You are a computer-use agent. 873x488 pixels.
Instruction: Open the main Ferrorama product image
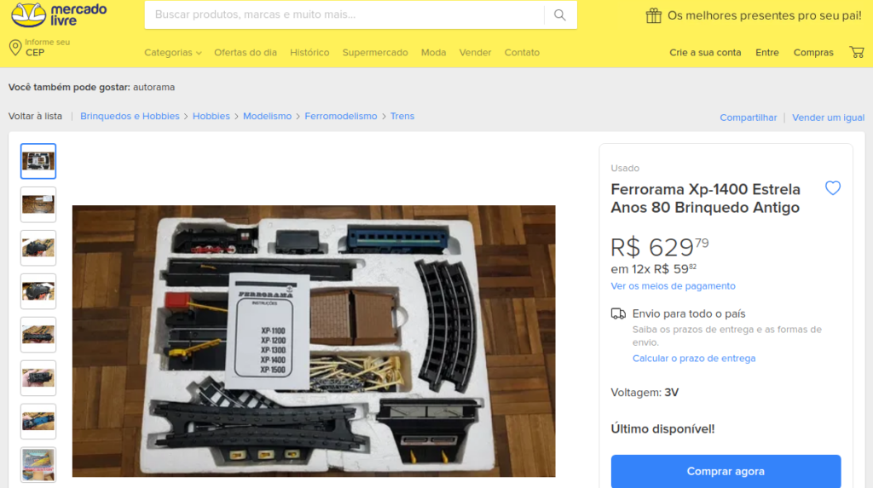[x=314, y=342]
